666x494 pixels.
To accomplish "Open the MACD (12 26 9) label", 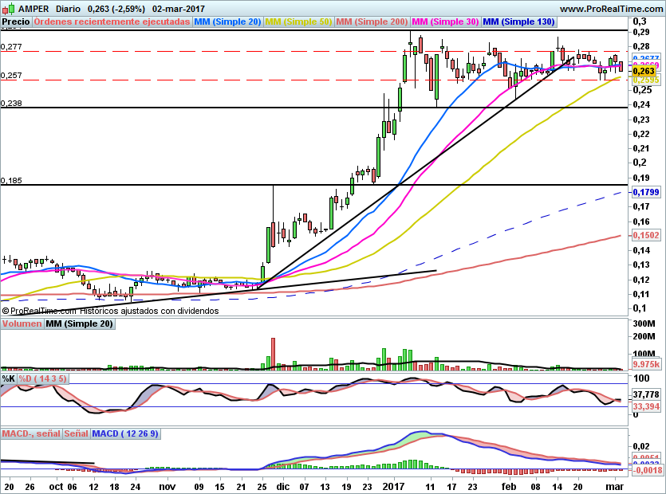I will (x=125, y=433).
